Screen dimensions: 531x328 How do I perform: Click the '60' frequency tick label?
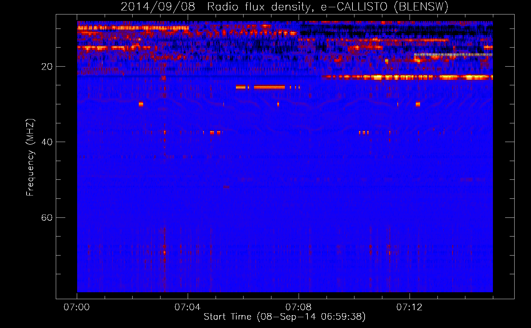click(47, 218)
